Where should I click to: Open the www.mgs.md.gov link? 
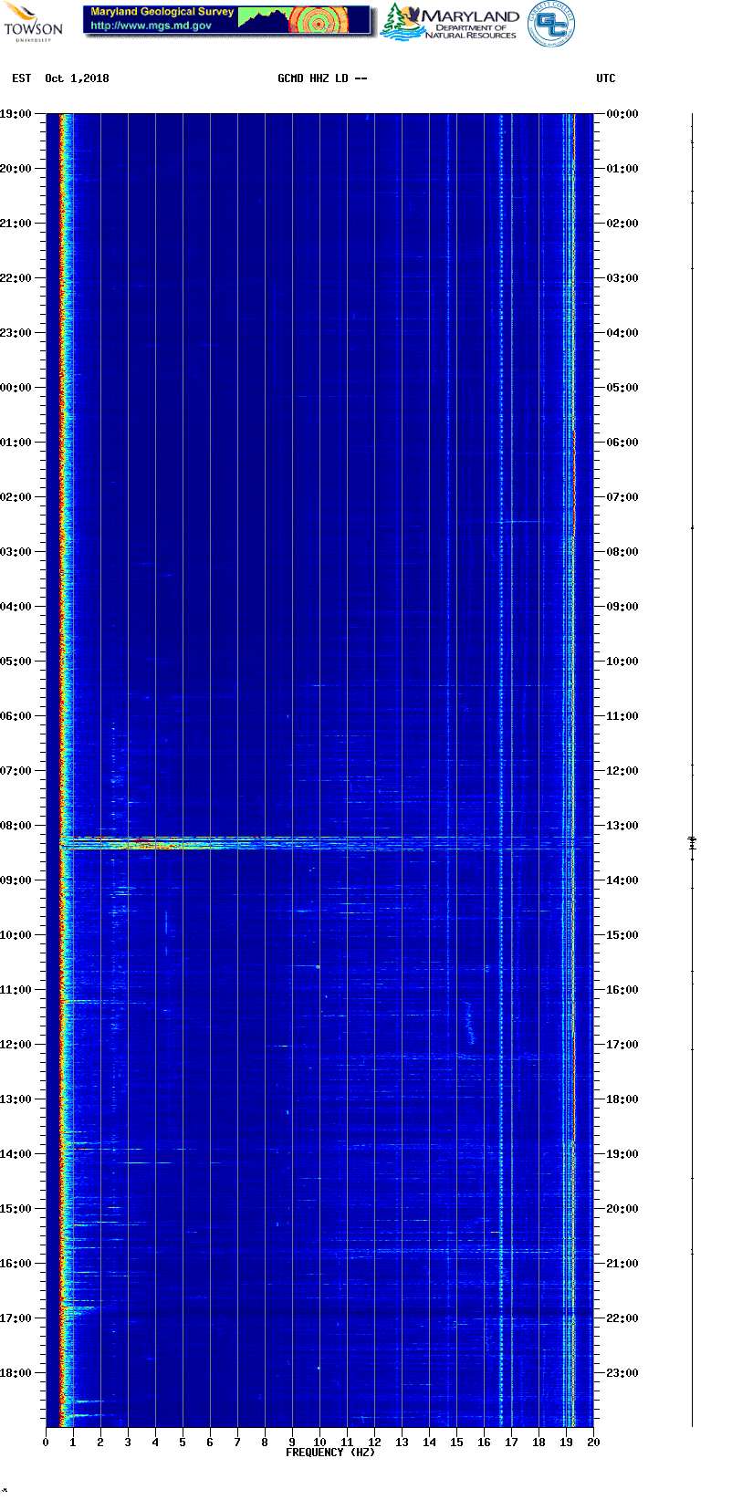(x=151, y=26)
